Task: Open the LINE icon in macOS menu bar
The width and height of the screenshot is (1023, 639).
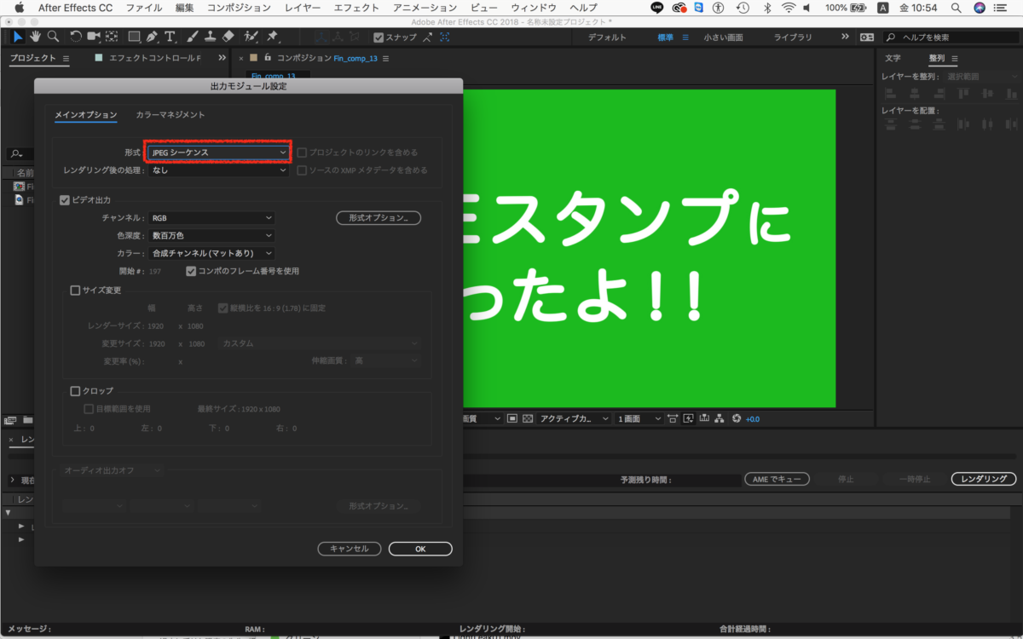Action: click(656, 8)
